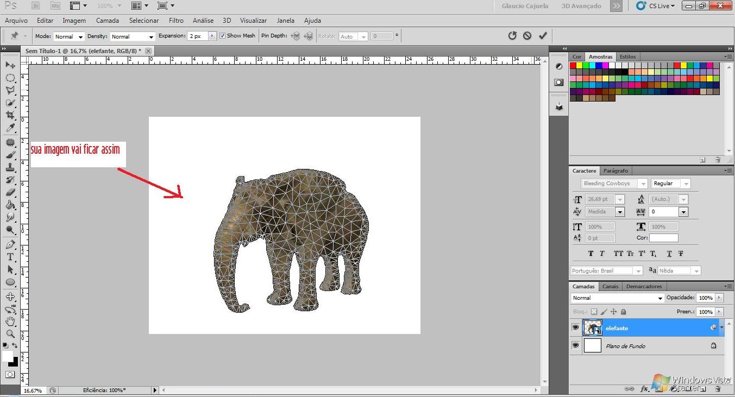Select the Move tool
Screen dimensions: 735x397
point(10,65)
